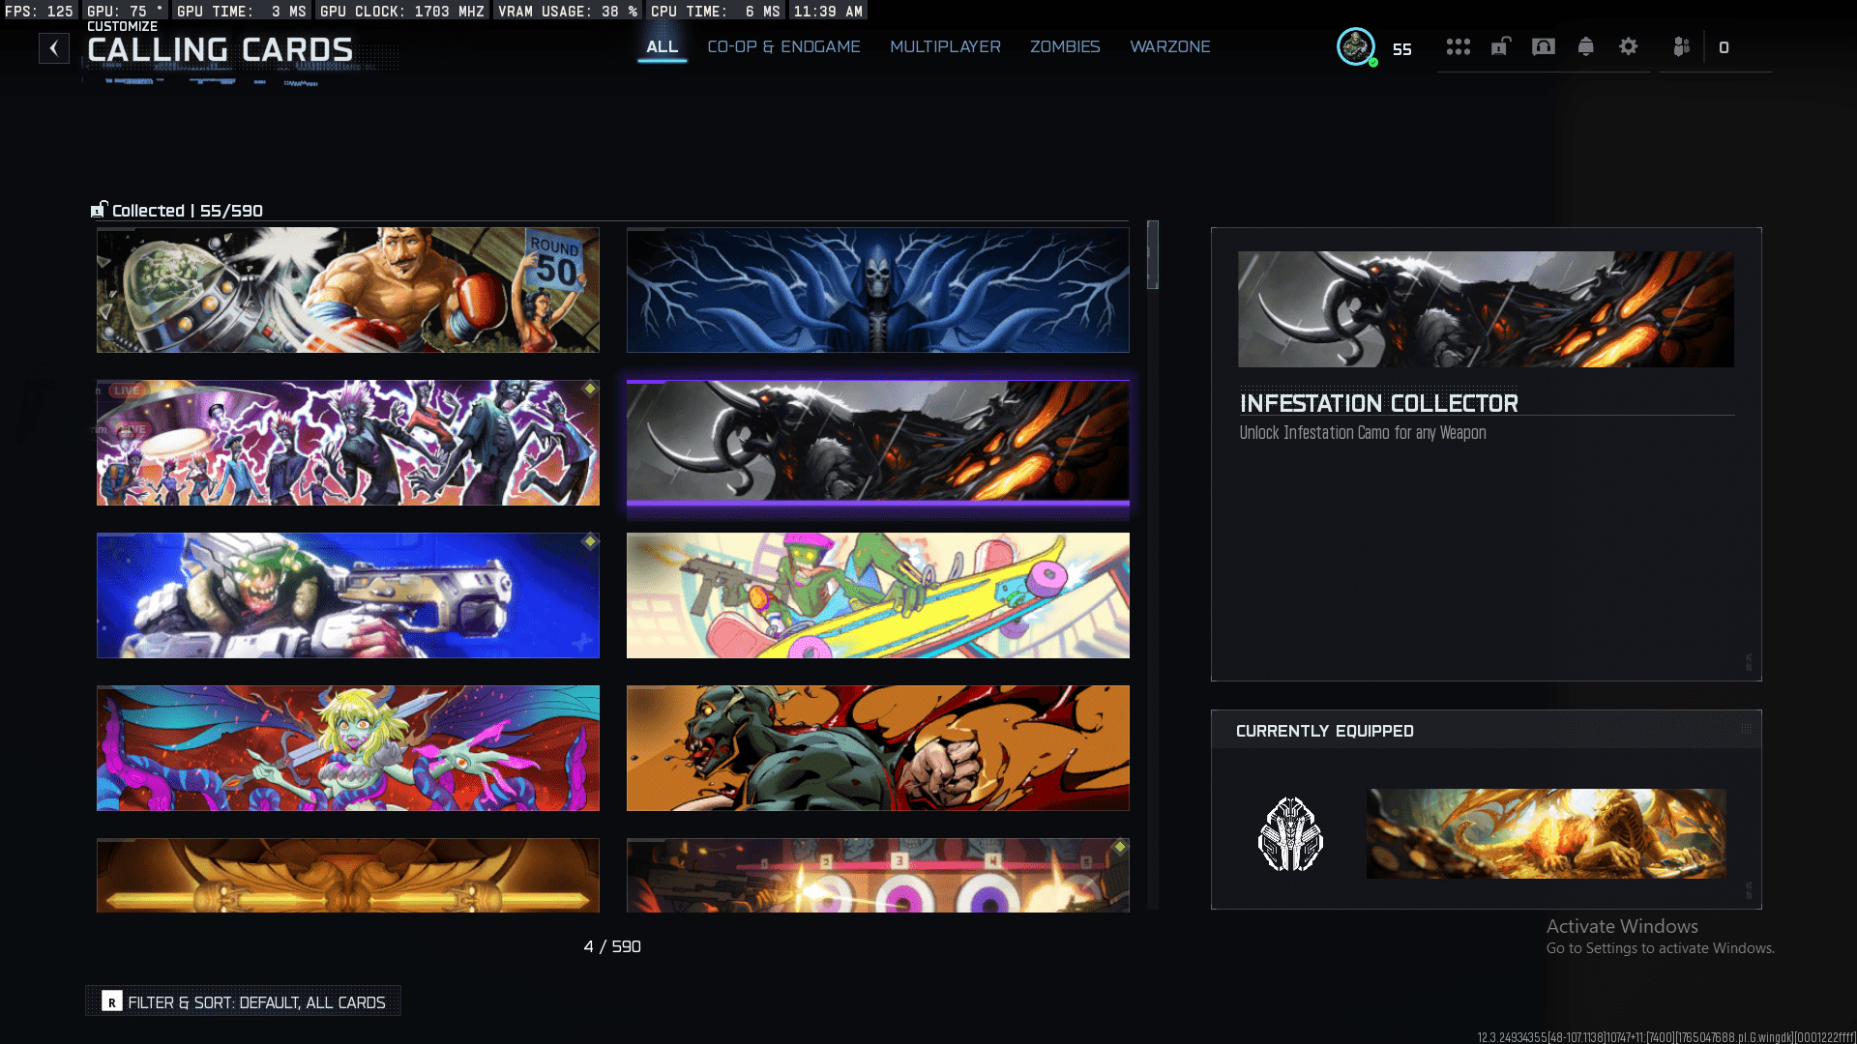Open the player profile avatar
Screen dimensions: 1857x1044
pyautogui.click(x=1356, y=46)
